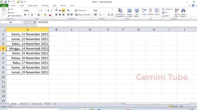
Task: Open Conditional Formatting menu
Action: [x=120, y=13]
